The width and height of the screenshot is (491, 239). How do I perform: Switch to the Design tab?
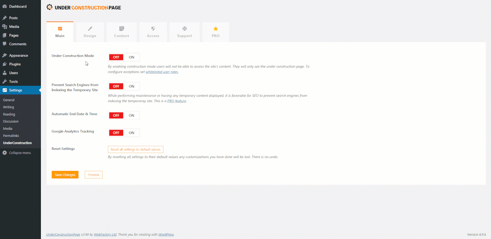tap(90, 32)
